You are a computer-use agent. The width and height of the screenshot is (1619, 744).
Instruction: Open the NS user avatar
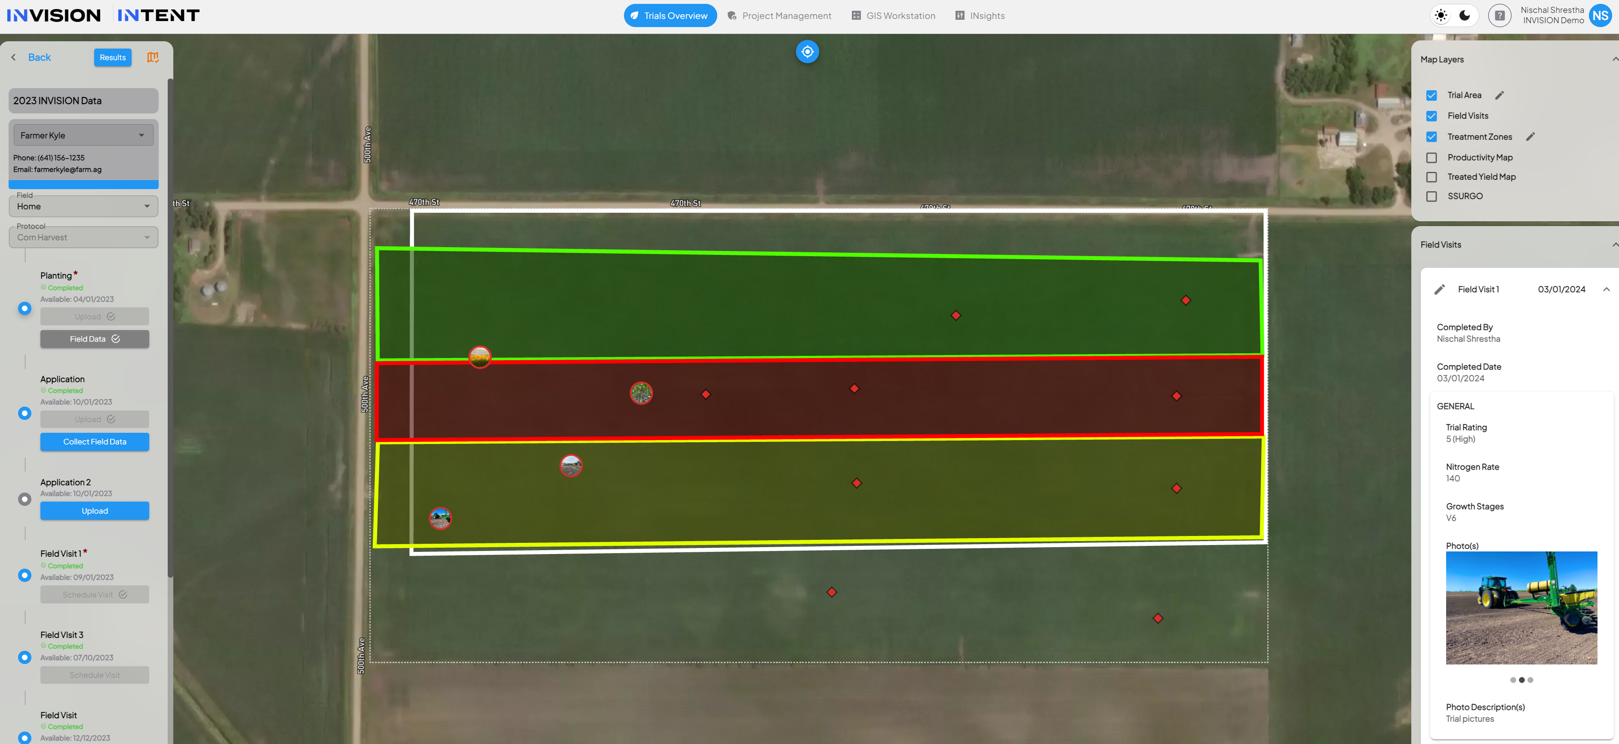click(x=1600, y=16)
